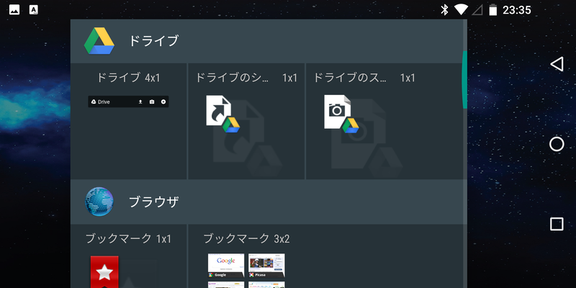Tap the upload icon in Drive widget preview

click(x=140, y=102)
